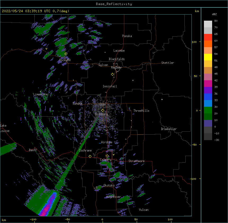Image resolution: width=228 pixels, height=223 pixels.
Task: Pick the yellow 54-51 dBZ legend swatch
Action: click(x=208, y=57)
